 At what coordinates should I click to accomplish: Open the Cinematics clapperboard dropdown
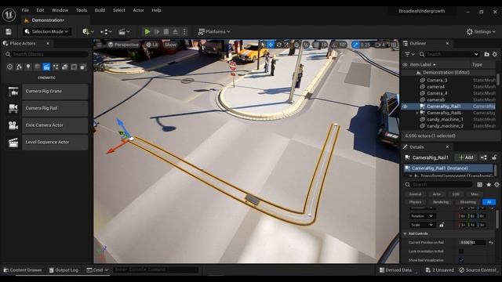(124, 31)
